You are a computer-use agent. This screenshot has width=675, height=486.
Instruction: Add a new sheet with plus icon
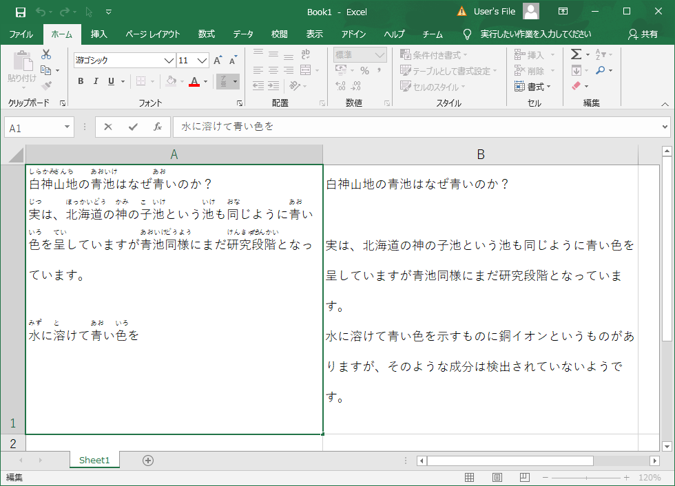click(147, 461)
